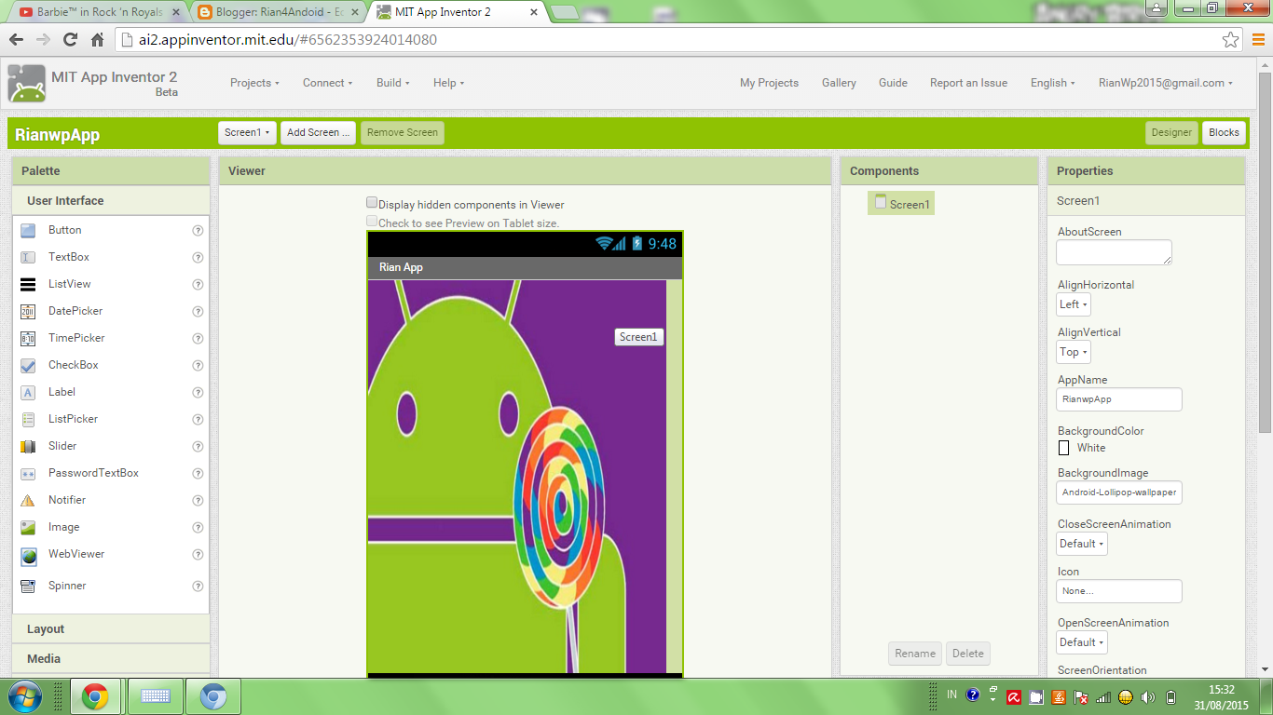Open help for ListView component
1273x715 pixels.
click(198, 285)
